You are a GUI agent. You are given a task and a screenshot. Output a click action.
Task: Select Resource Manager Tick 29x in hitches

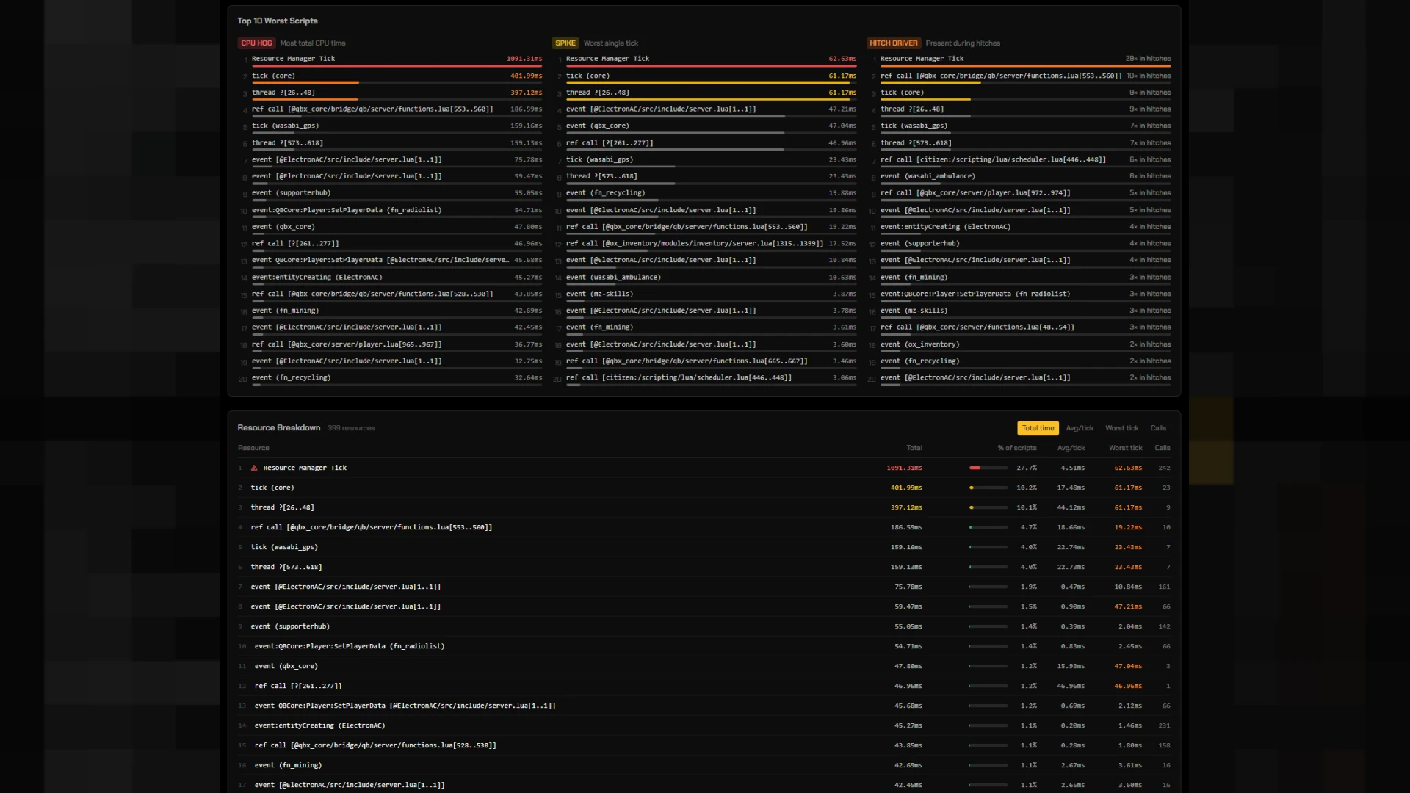(x=1020, y=60)
